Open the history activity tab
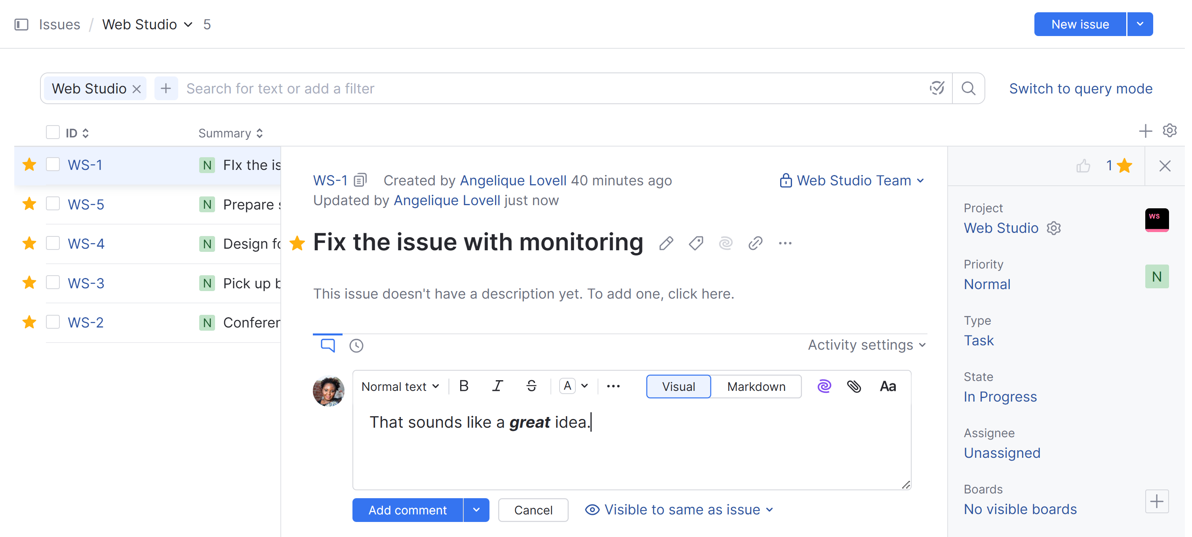Viewport: 1192px width, 537px height. coord(356,345)
